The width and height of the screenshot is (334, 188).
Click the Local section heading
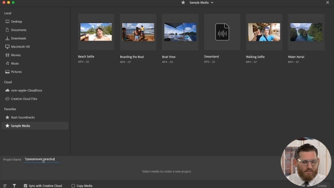pos(8,13)
